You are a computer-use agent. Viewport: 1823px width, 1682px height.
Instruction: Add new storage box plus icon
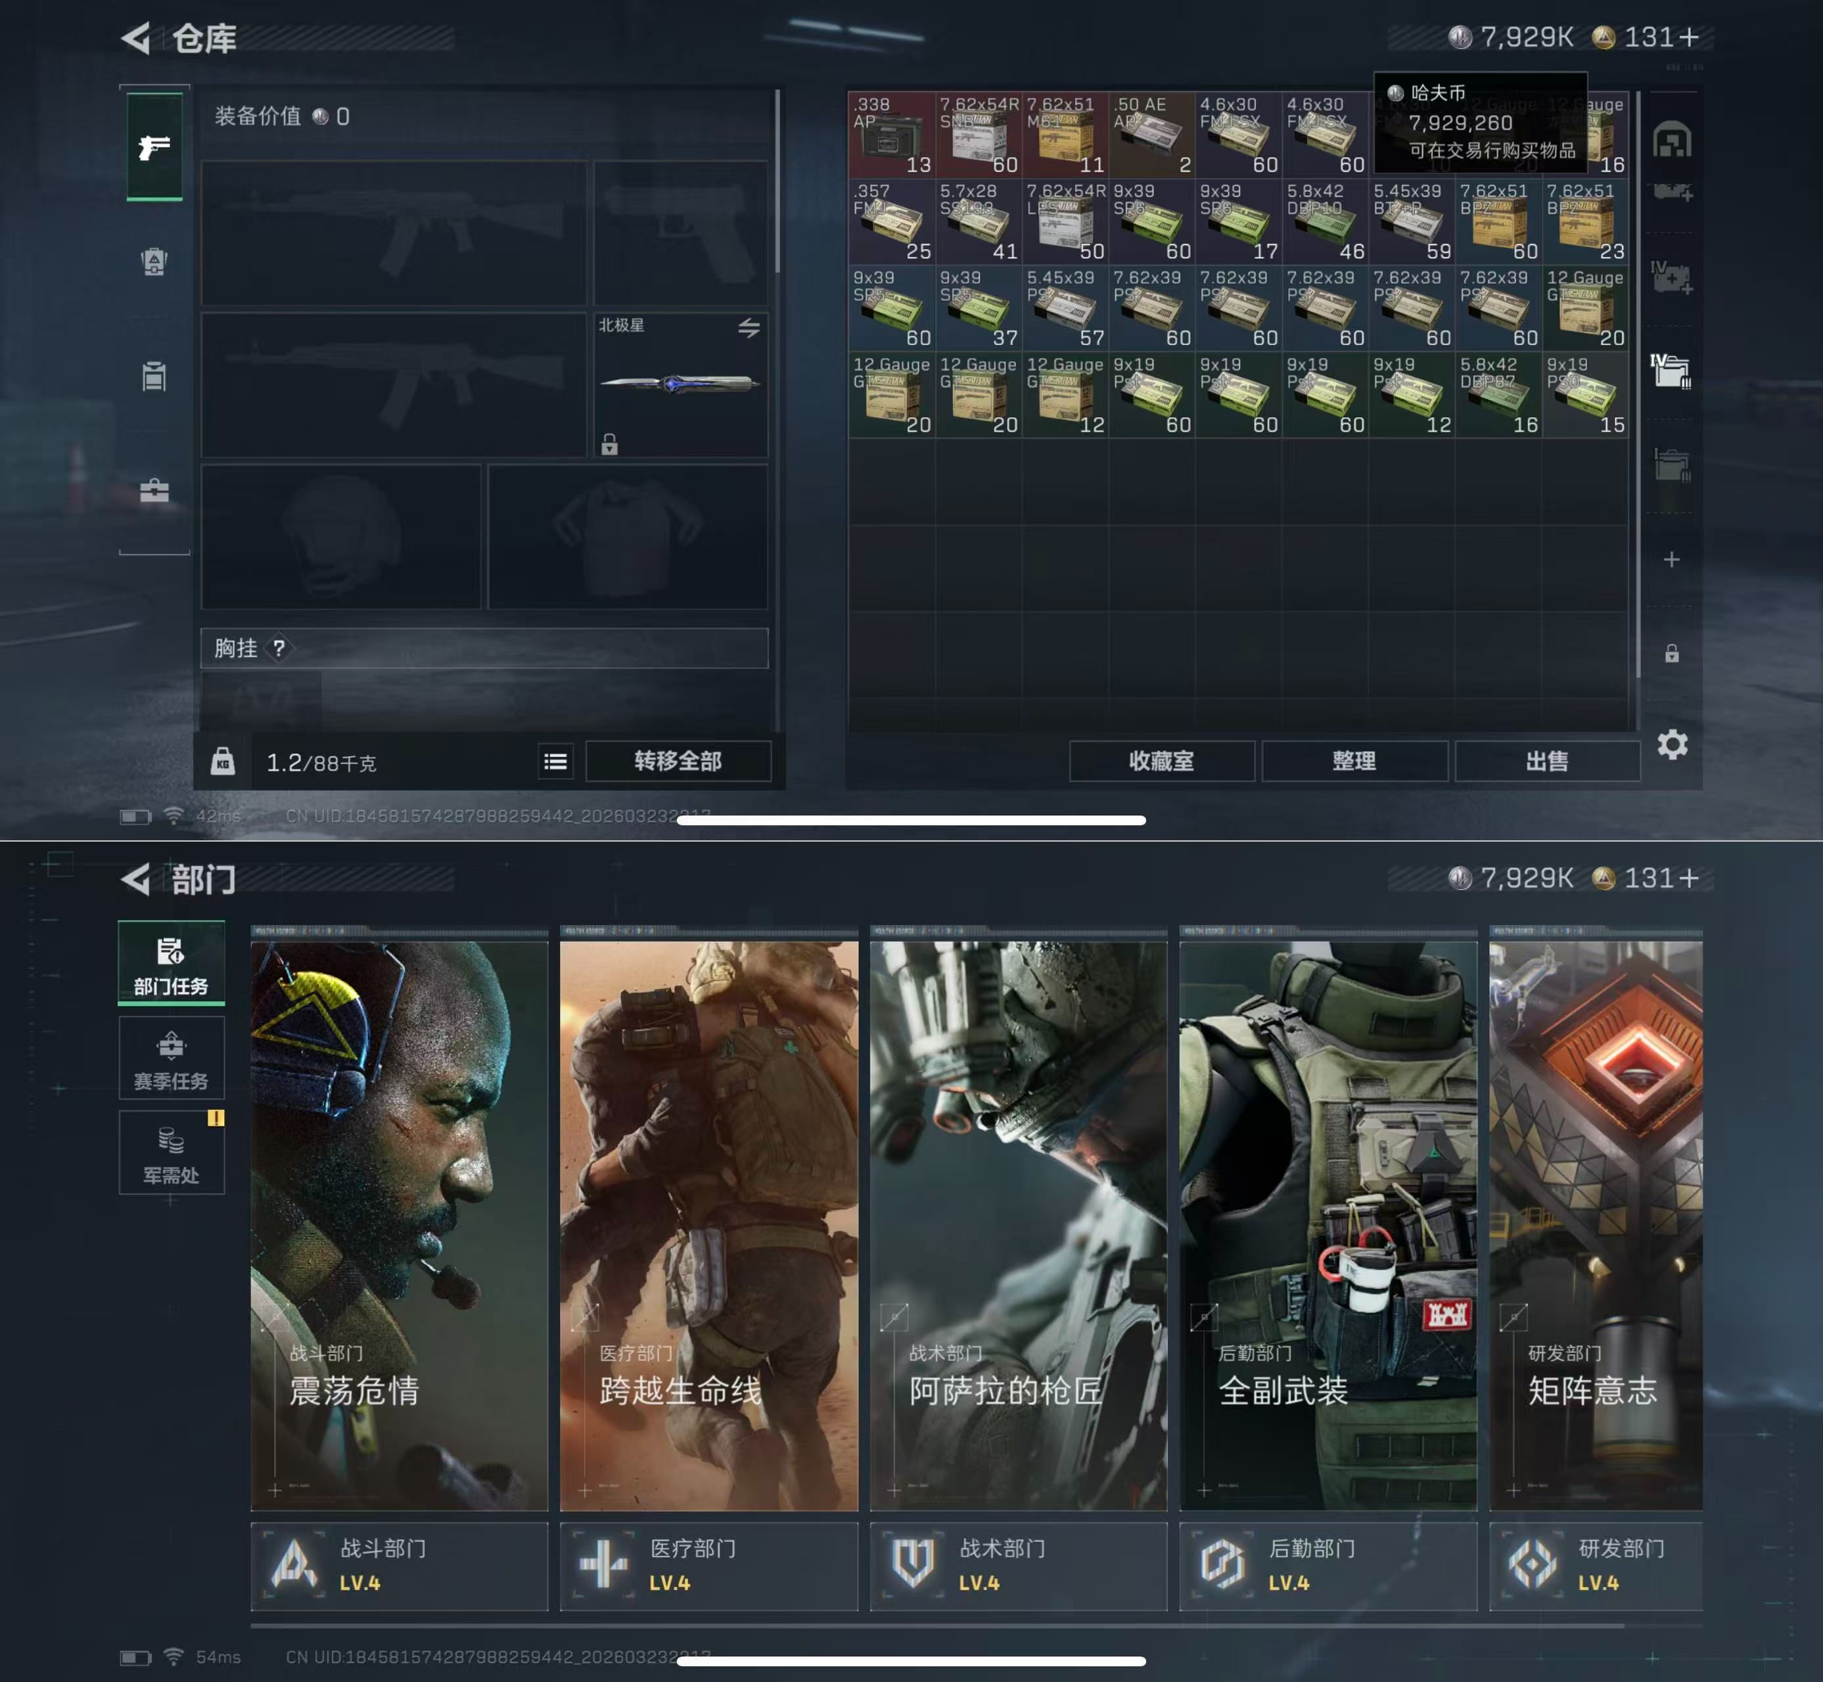[1672, 559]
